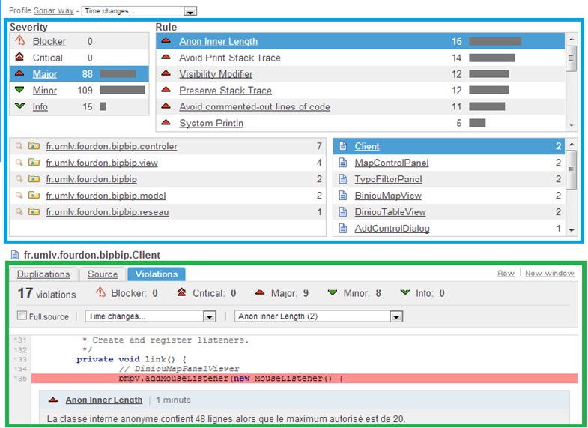
Task: Click the gray bar for Minor violations
Action: click(122, 91)
